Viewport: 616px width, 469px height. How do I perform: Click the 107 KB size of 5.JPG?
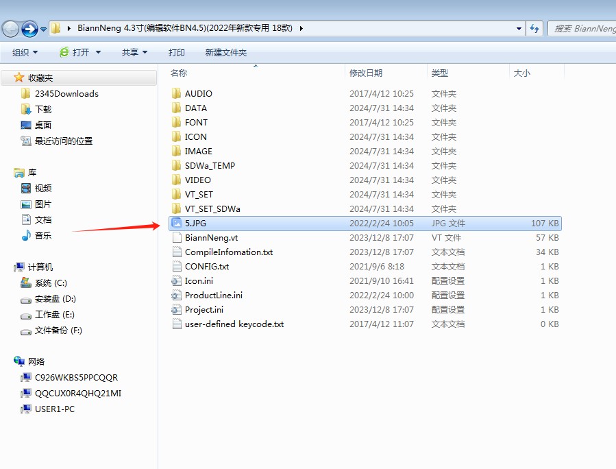coord(545,224)
